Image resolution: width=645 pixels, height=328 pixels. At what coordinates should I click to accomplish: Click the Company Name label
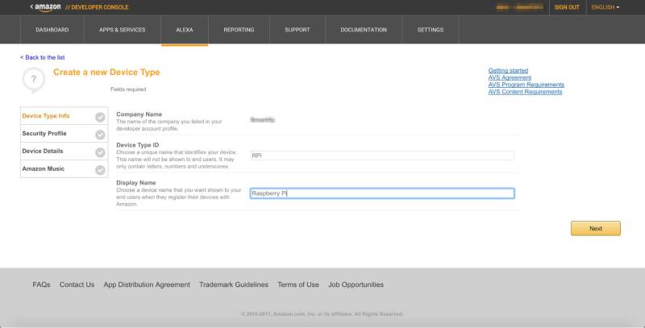point(139,114)
